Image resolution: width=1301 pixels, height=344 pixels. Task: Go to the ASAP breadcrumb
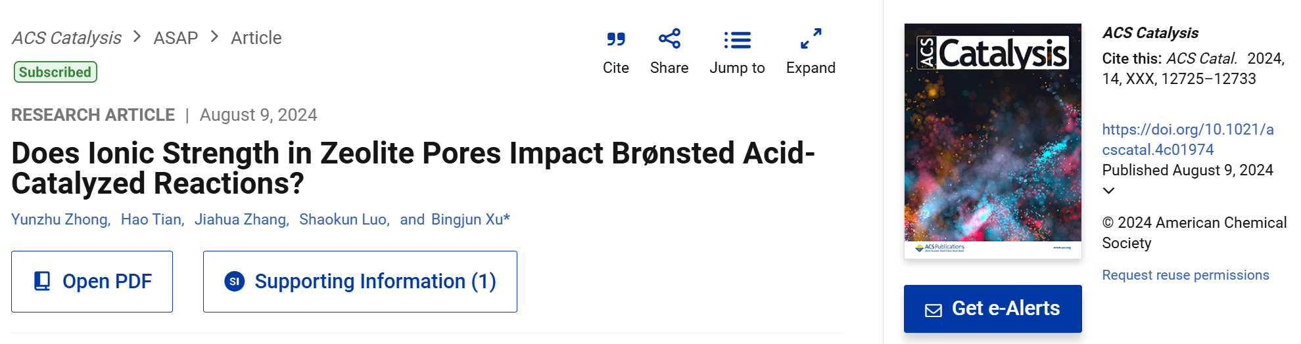point(176,38)
